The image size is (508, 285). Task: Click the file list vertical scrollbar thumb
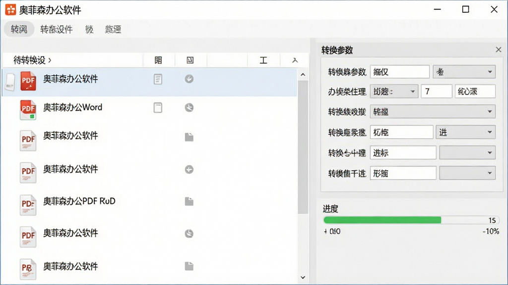click(x=303, y=147)
